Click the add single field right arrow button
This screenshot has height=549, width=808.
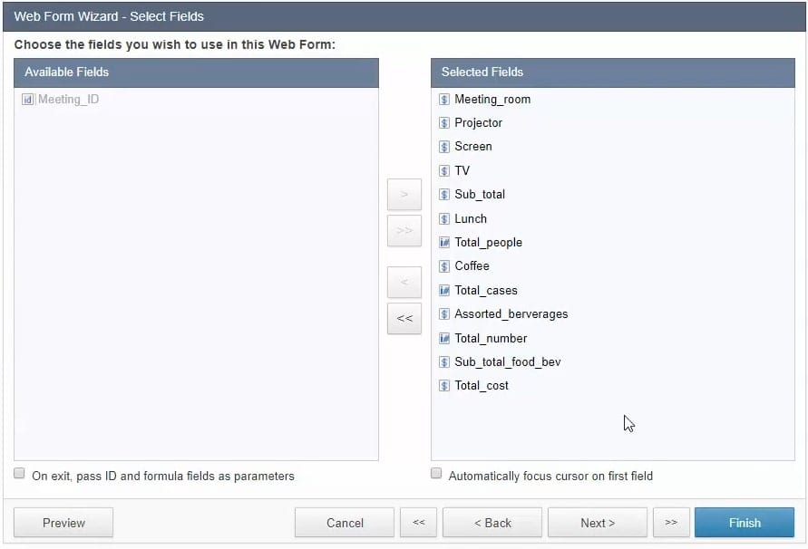pos(404,195)
